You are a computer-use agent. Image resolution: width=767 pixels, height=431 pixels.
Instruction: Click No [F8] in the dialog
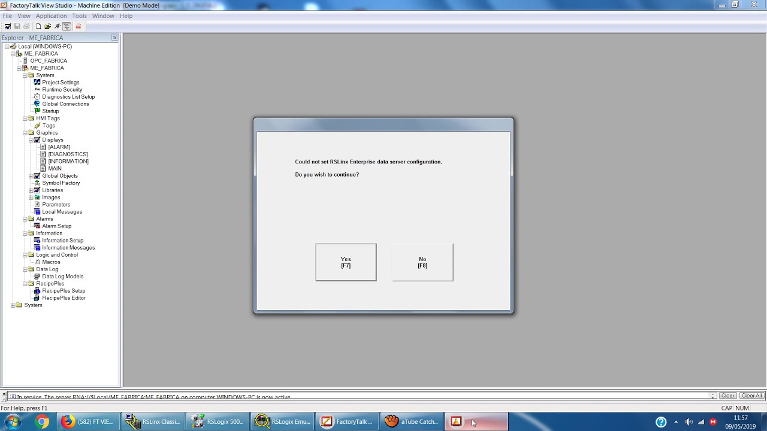(422, 262)
